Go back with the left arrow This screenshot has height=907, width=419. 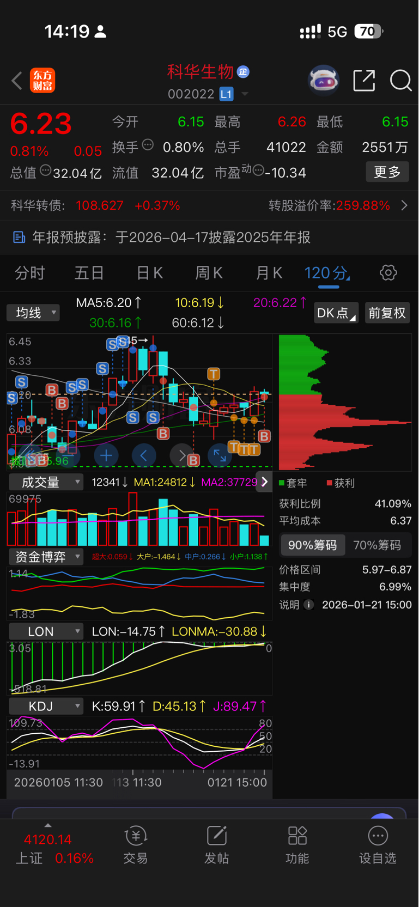click(17, 81)
